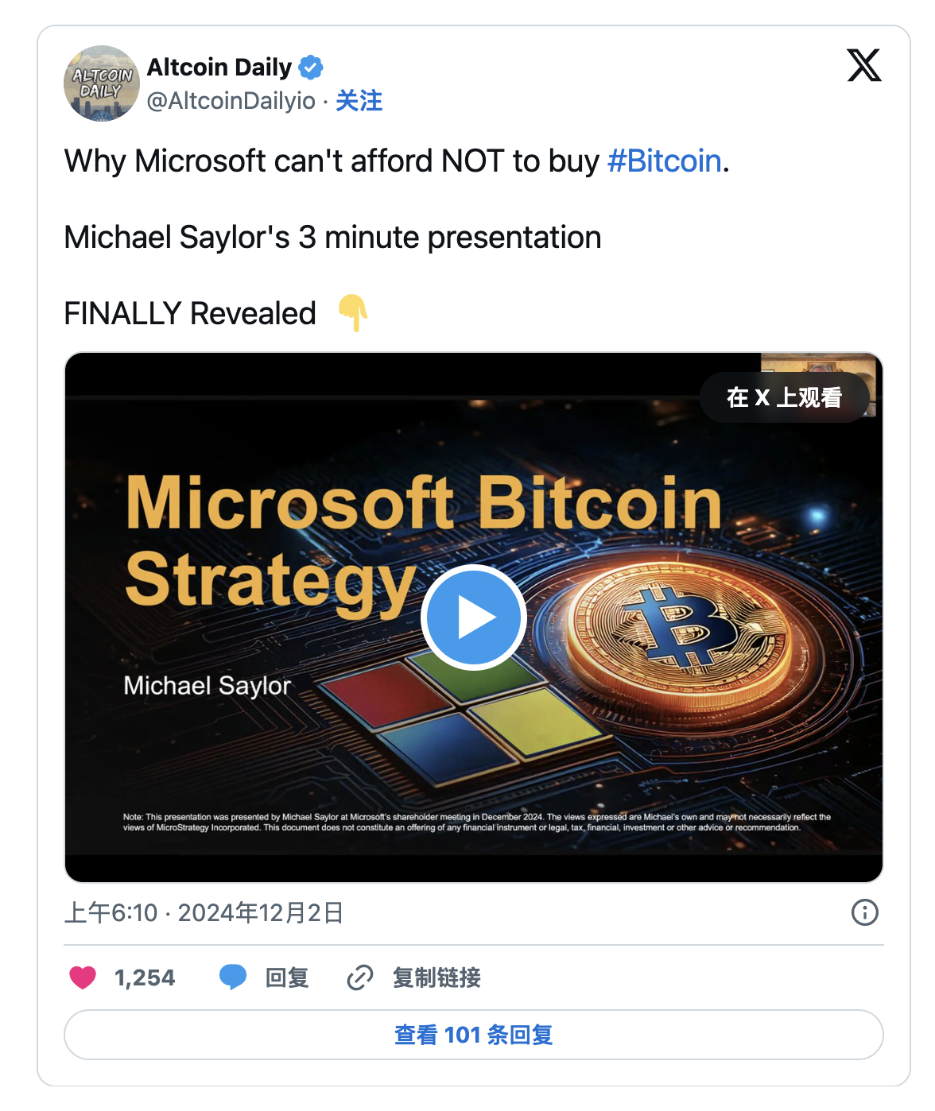Screen dimensions: 935x1111
Task: Click the X logo icon
Action: [864, 65]
